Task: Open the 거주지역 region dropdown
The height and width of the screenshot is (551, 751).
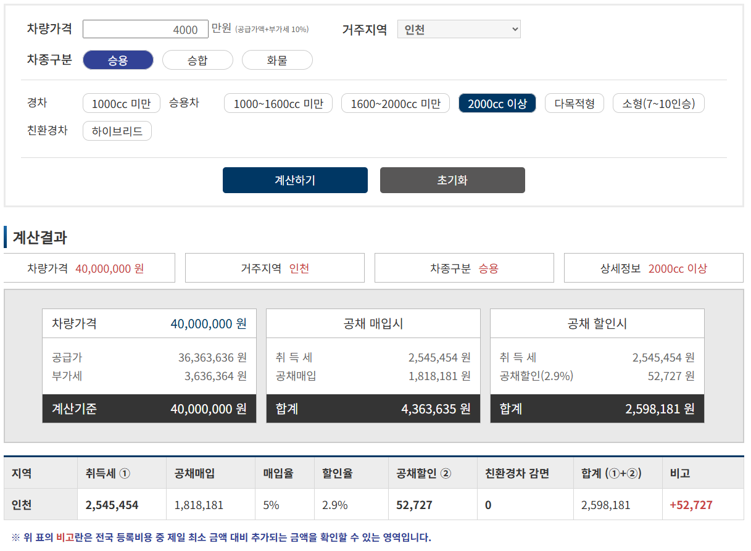Action: pyautogui.click(x=458, y=28)
